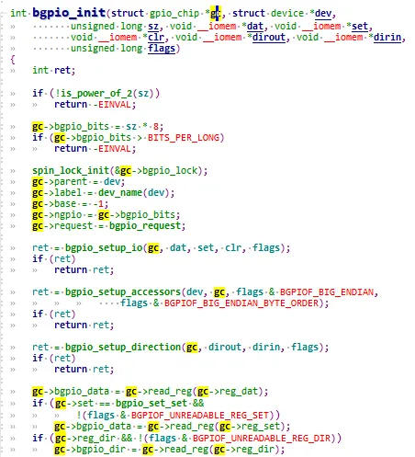415x457 pixels.
Task: Click the underlined dirin parameter declaration
Action: click(x=387, y=38)
